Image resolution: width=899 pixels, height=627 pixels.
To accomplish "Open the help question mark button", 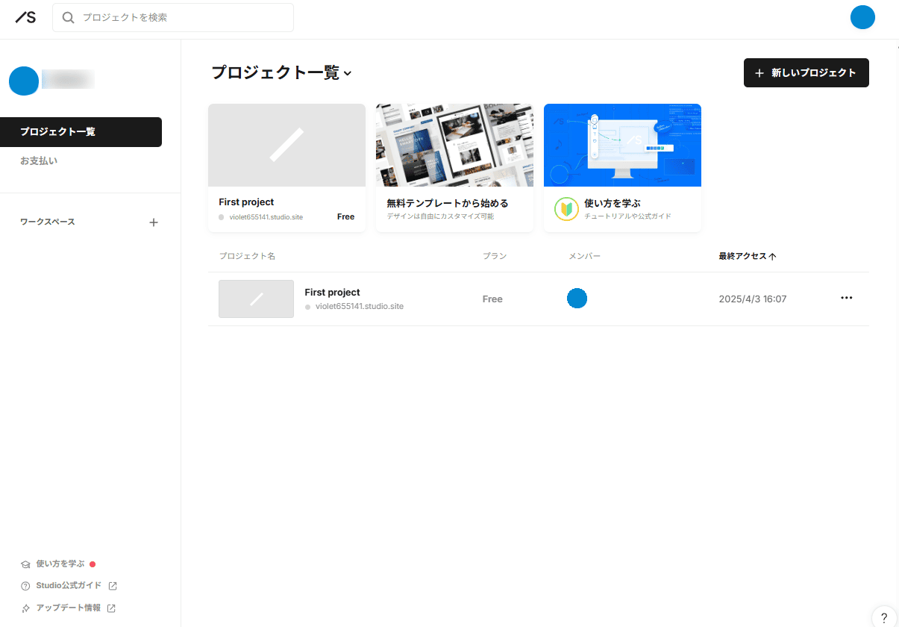I will click(x=884, y=617).
